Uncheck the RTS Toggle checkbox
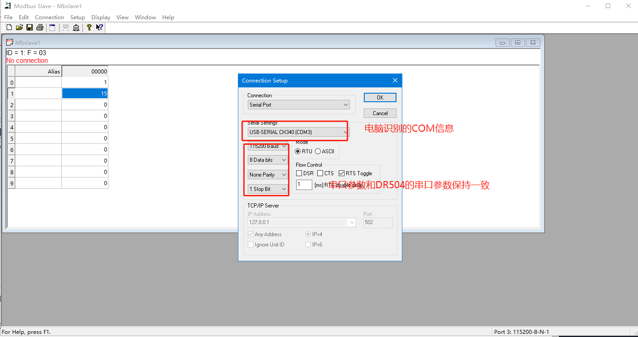The width and height of the screenshot is (638, 337). 342,173
